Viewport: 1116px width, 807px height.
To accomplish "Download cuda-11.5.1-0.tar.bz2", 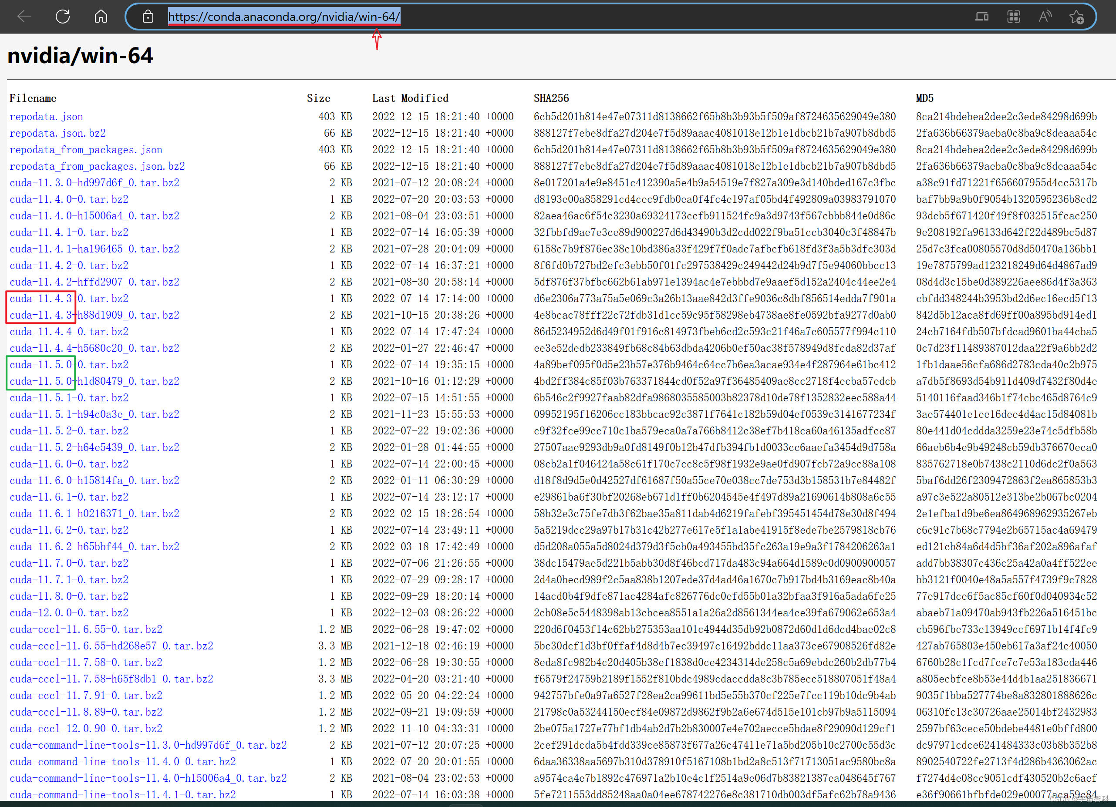I will coord(69,398).
